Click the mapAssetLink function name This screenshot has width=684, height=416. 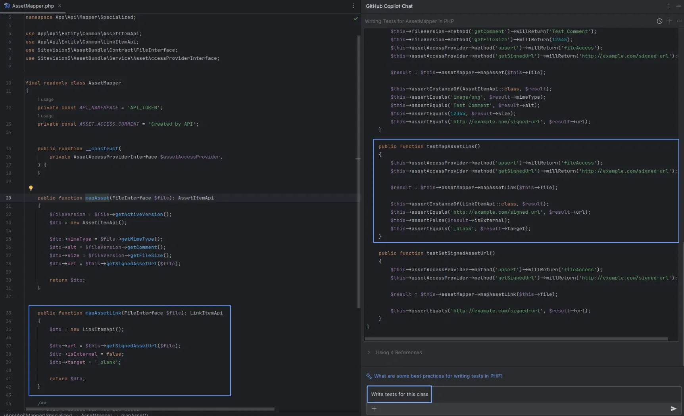(x=103, y=313)
